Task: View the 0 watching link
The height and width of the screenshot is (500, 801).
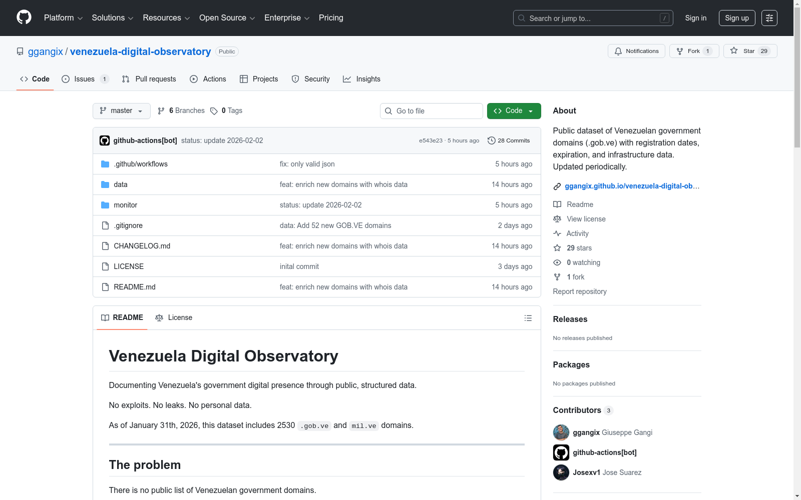Action: point(577,262)
